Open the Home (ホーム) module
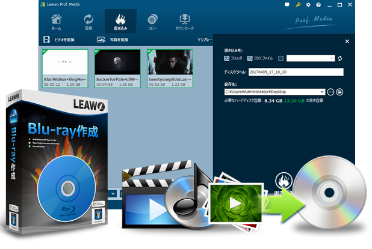Viewport: 372px width, 249px height. (x=56, y=22)
